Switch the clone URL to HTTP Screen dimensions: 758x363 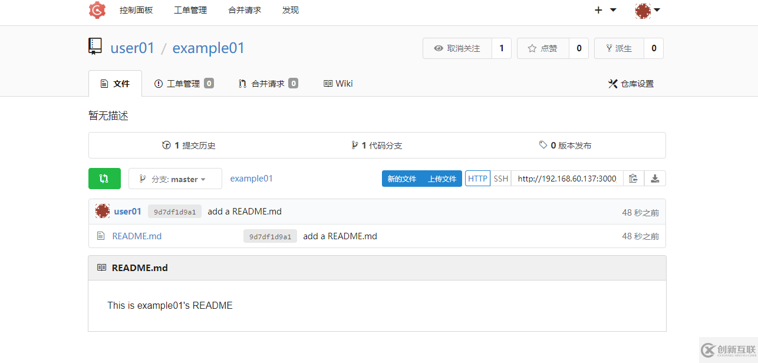click(x=477, y=178)
